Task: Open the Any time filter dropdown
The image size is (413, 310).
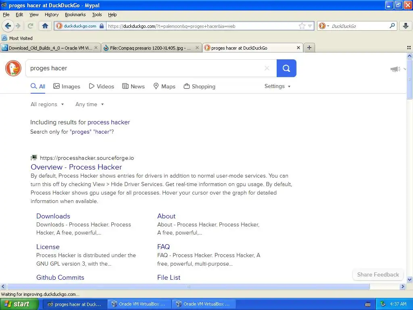Action: (x=90, y=105)
